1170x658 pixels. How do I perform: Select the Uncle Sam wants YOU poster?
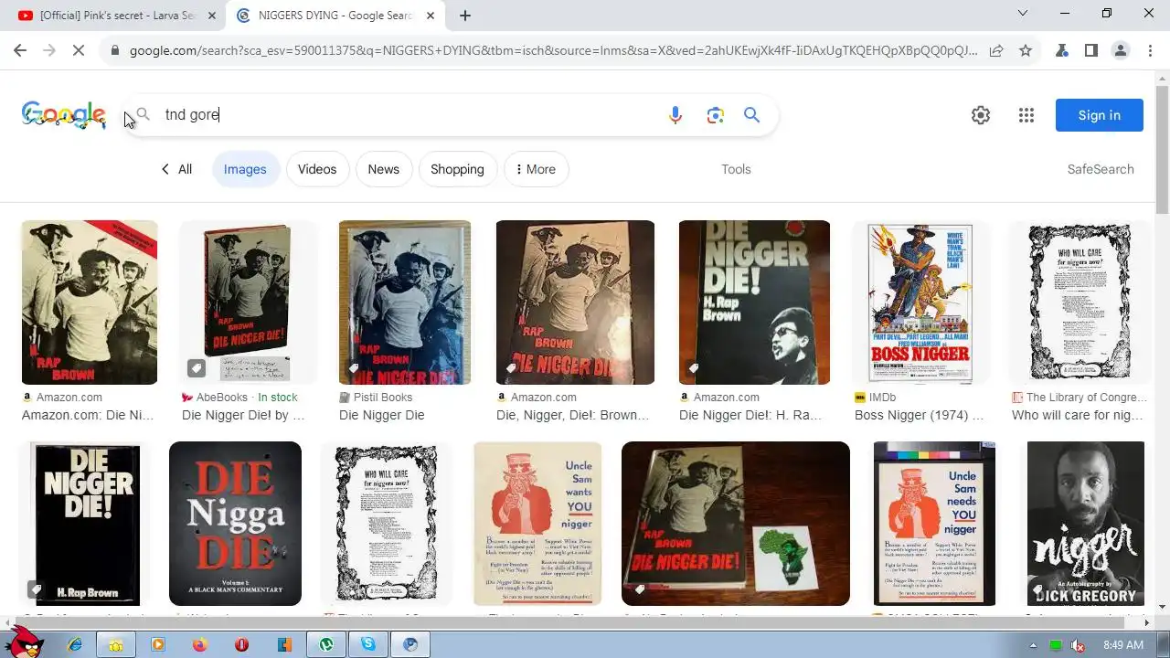point(537,524)
